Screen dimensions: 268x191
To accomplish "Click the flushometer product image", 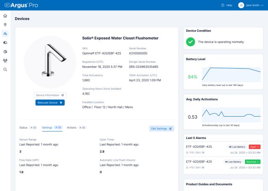I will 50,62.
